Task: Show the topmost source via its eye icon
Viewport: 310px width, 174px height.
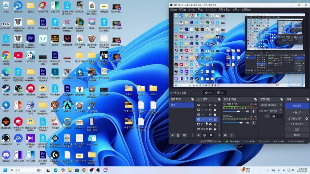Action: (210, 105)
